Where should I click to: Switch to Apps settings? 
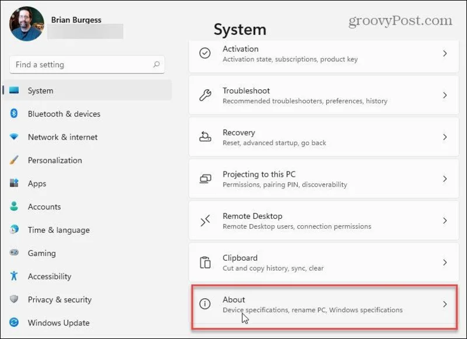point(87,183)
